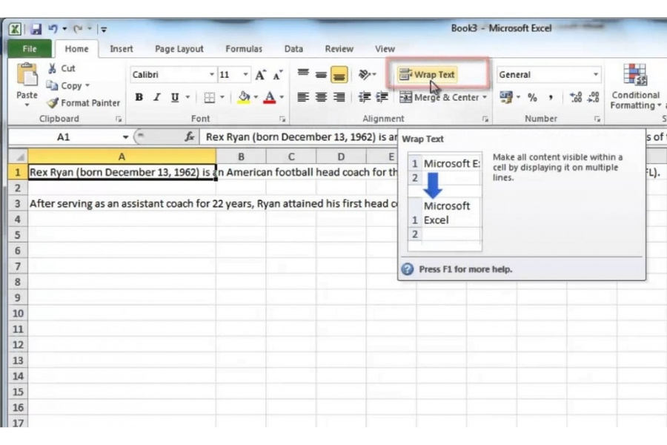This screenshot has height=445, width=667.
Task: Click the Cut scissors icon
Action: pos(53,68)
